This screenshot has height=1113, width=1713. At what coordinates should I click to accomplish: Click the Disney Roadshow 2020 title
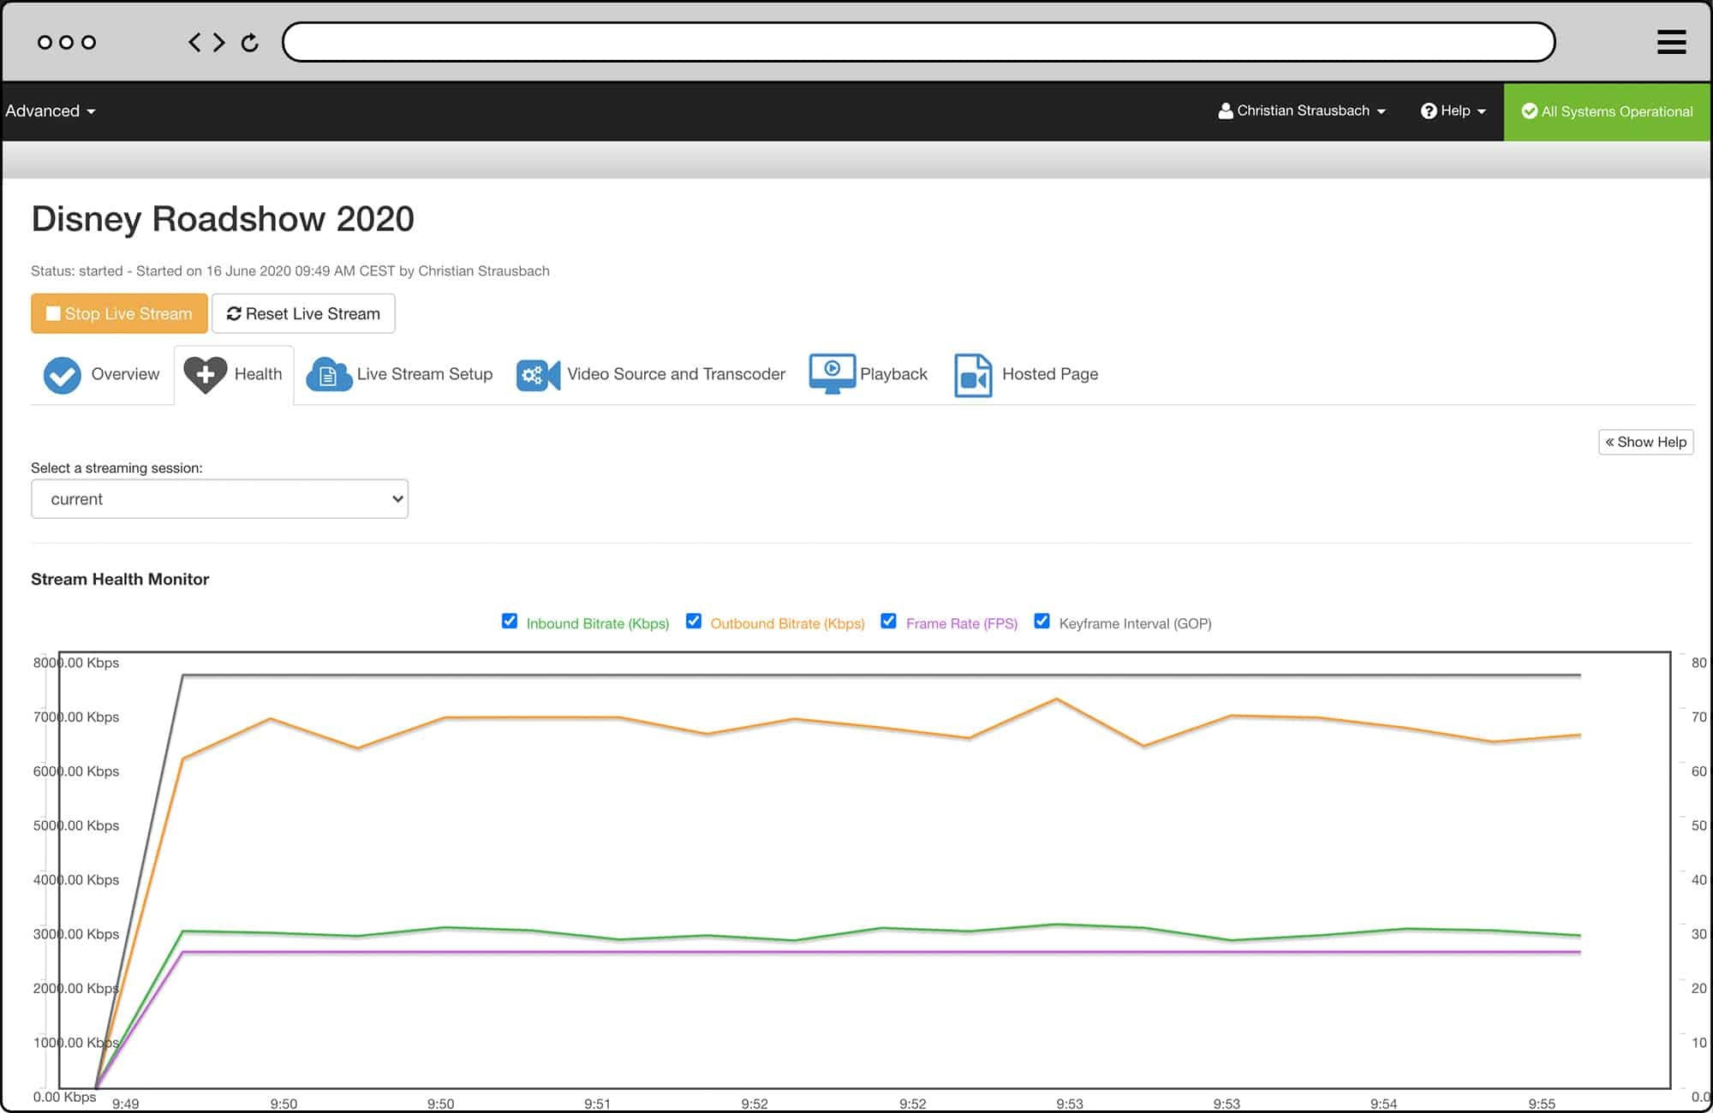pyautogui.click(x=223, y=219)
